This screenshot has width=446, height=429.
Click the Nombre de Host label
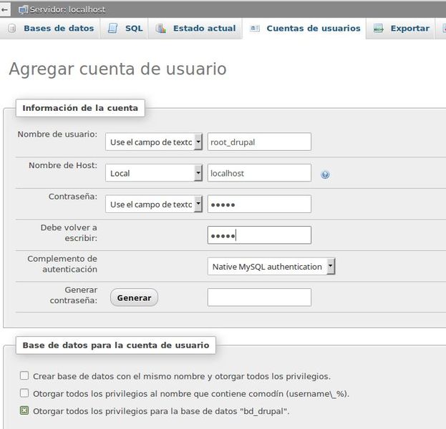[63, 165]
